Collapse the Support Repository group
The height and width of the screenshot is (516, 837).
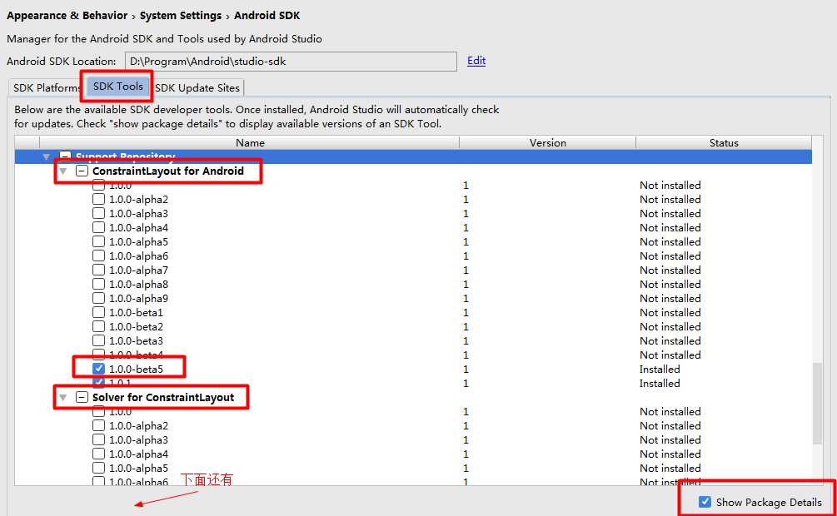click(46, 157)
